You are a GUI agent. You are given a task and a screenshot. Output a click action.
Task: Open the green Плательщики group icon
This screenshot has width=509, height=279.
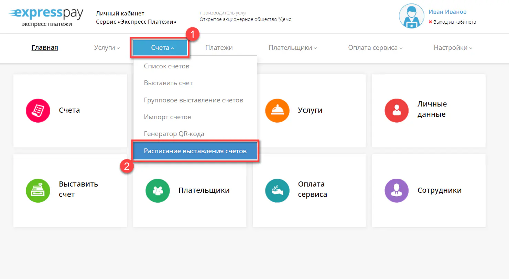tap(158, 190)
